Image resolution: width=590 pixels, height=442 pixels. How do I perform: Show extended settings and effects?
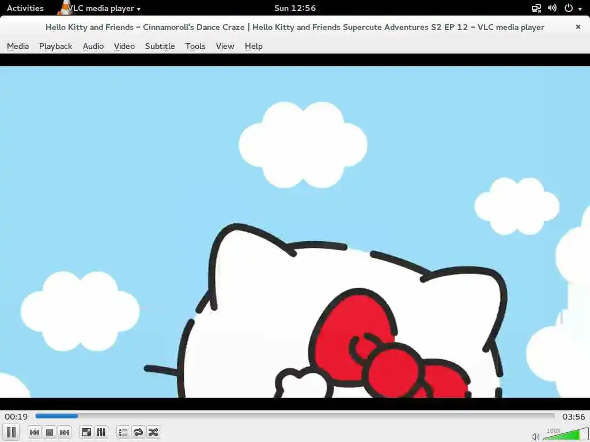pyautogui.click(x=101, y=433)
